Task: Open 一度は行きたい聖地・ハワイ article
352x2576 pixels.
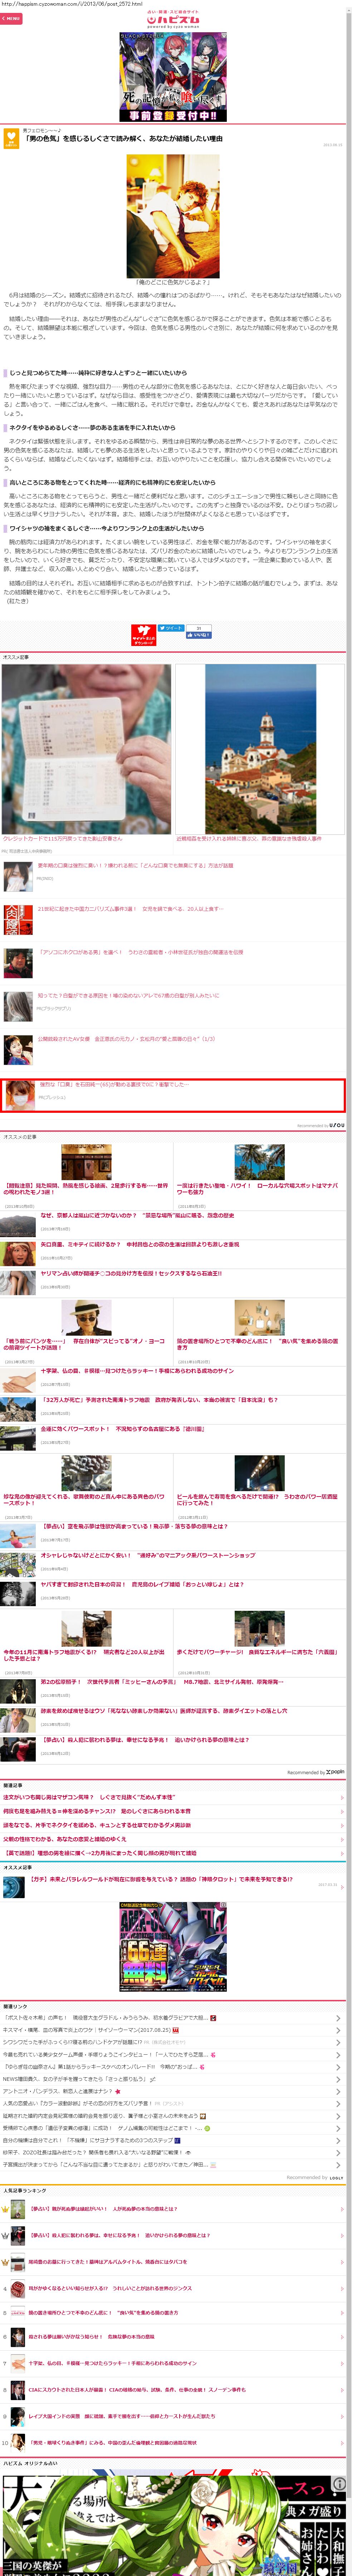Action: (x=257, y=1188)
